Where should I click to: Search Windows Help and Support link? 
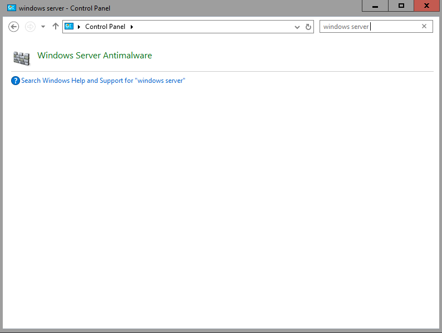(x=103, y=81)
